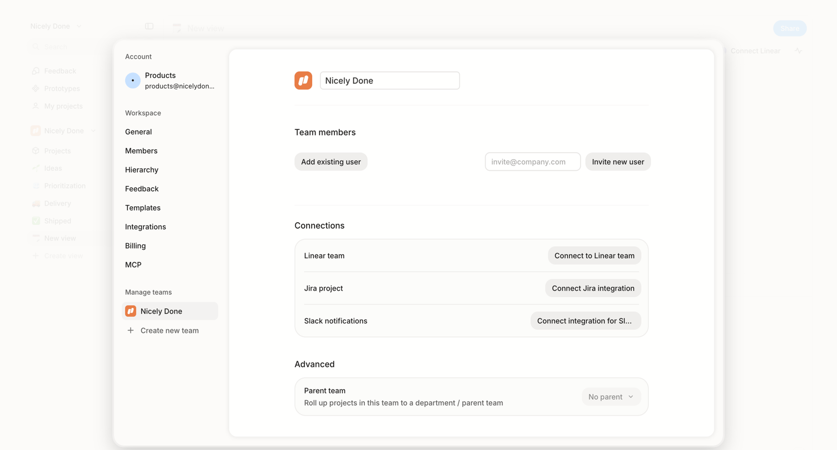Toggle the sidebar panel icon in background
The image size is (837, 450).
tap(149, 27)
